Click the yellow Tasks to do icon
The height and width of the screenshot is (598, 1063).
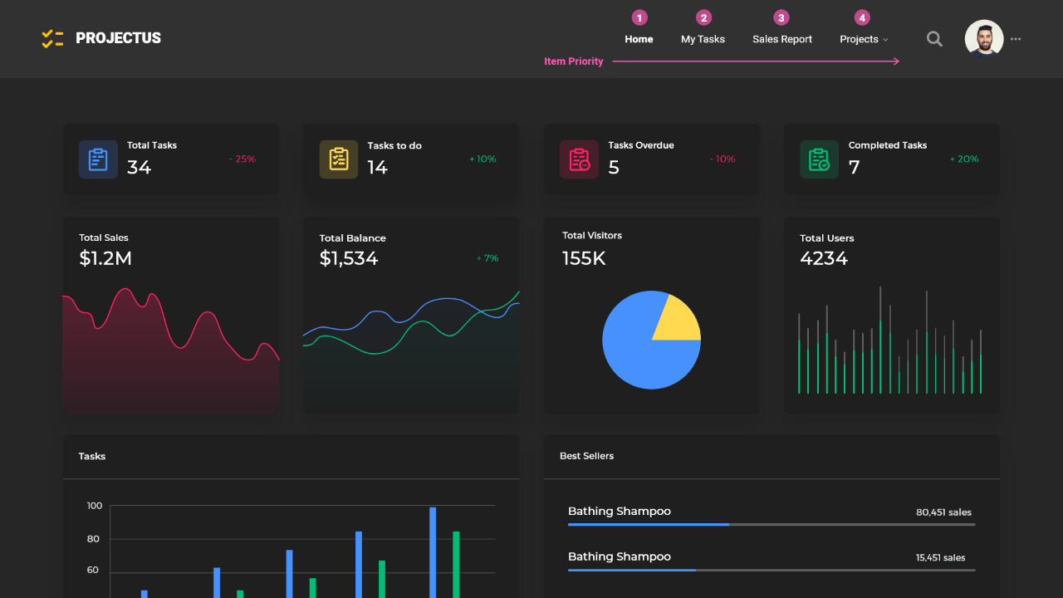339,159
